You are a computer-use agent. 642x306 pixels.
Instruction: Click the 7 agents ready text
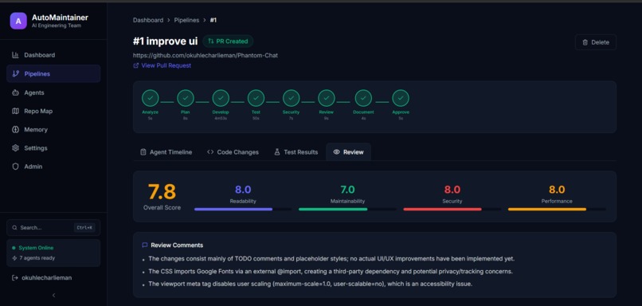(37, 258)
